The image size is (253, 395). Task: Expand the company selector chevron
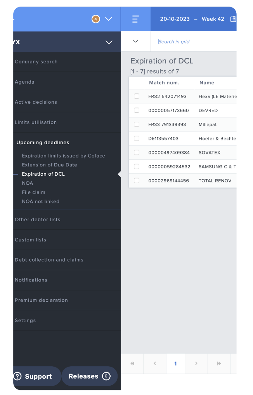[109, 42]
